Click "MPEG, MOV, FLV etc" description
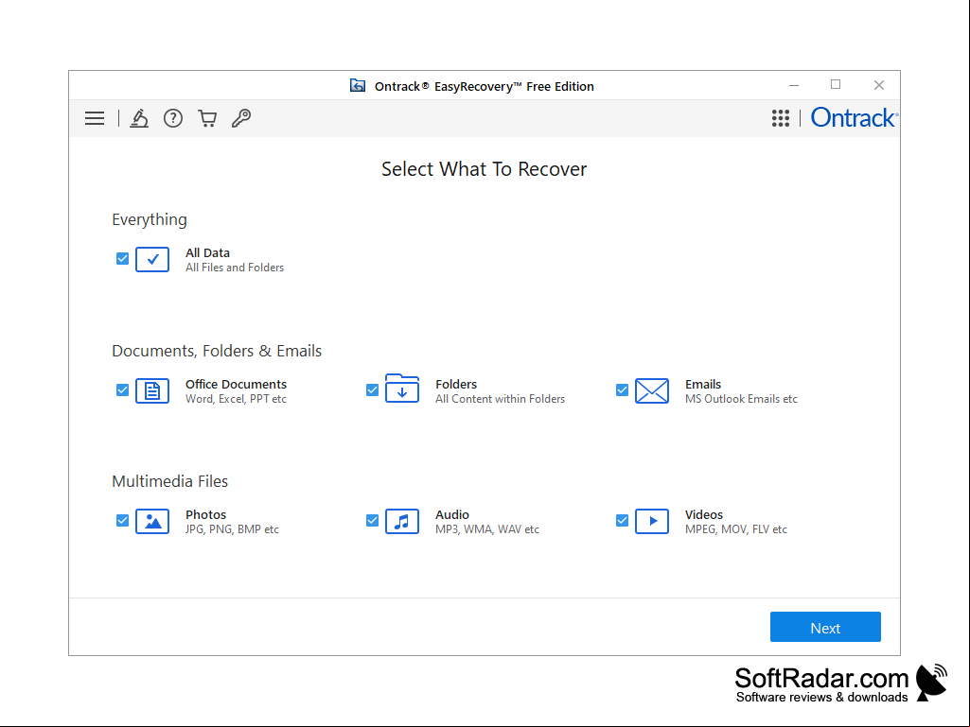The width and height of the screenshot is (970, 727). point(736,529)
